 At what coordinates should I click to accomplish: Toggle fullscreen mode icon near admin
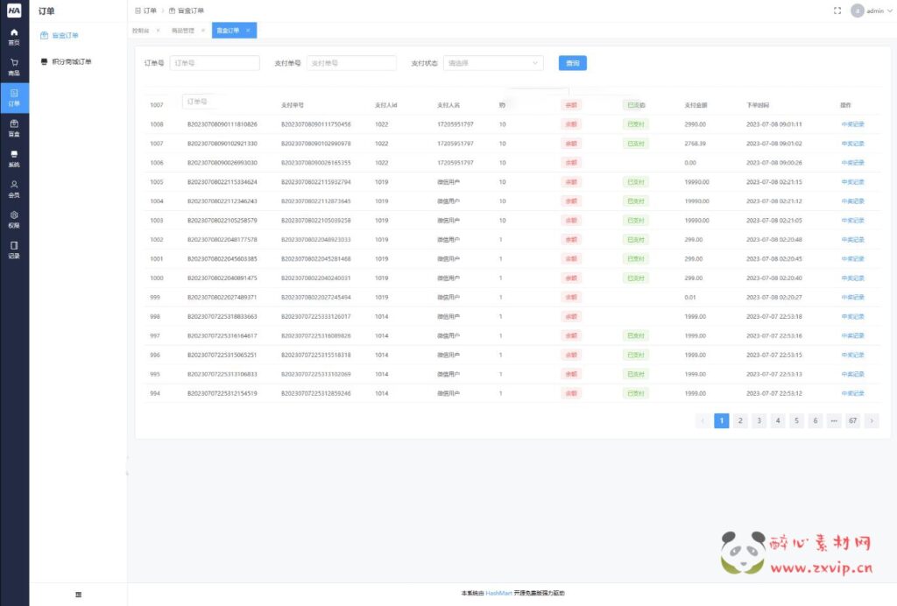837,11
